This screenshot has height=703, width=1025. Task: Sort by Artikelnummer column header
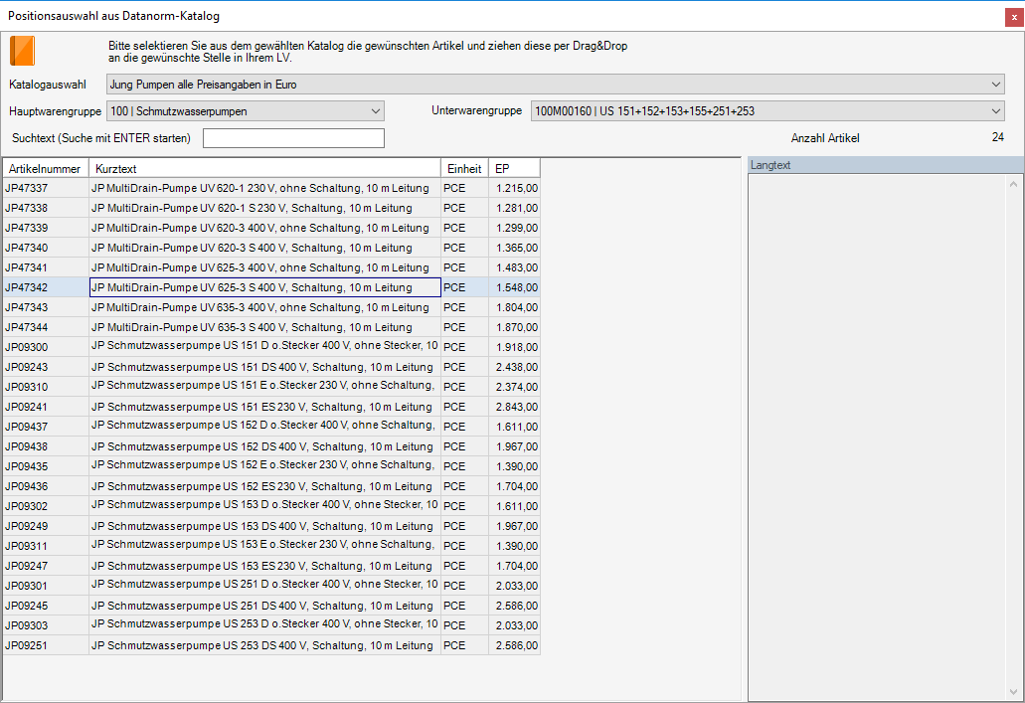(46, 169)
